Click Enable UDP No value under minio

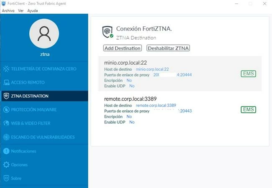pyautogui.click(x=132, y=86)
